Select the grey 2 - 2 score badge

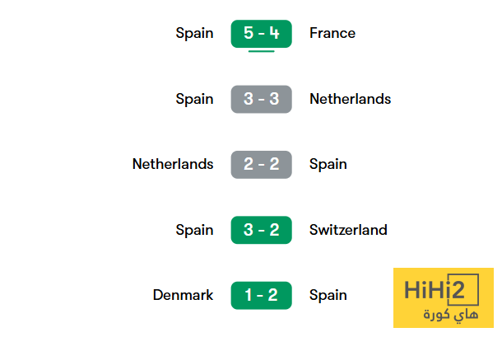click(x=261, y=164)
